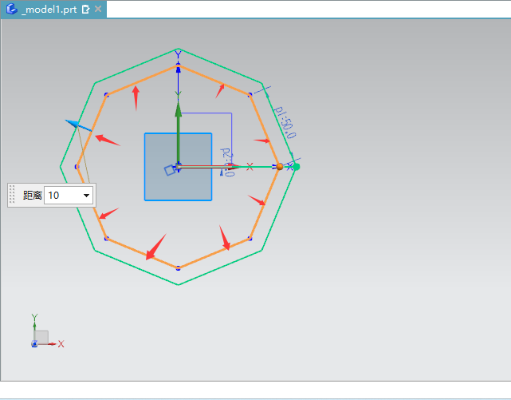Close the _model1.prt tab
The width and height of the screenshot is (511, 400).
[98, 9]
